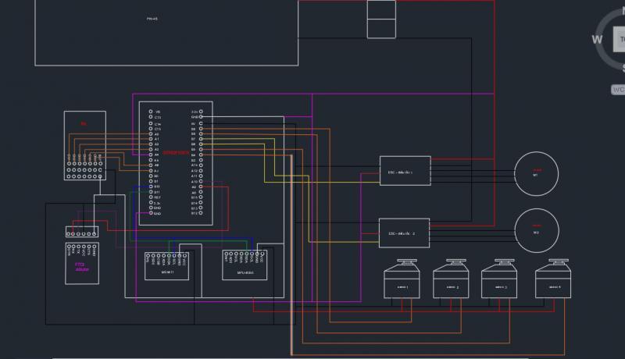Screen dimensions: 625x359
Task: Select the servo 4 symbol
Action: click(x=554, y=282)
